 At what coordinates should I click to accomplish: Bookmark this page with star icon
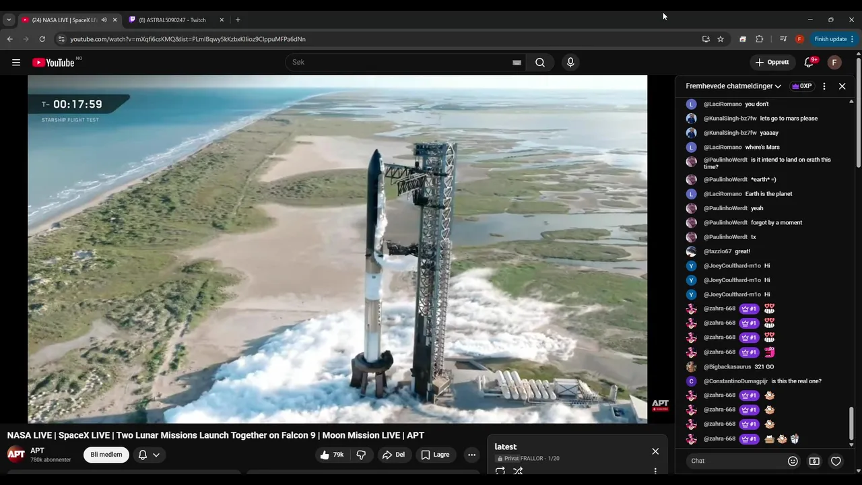[721, 39]
